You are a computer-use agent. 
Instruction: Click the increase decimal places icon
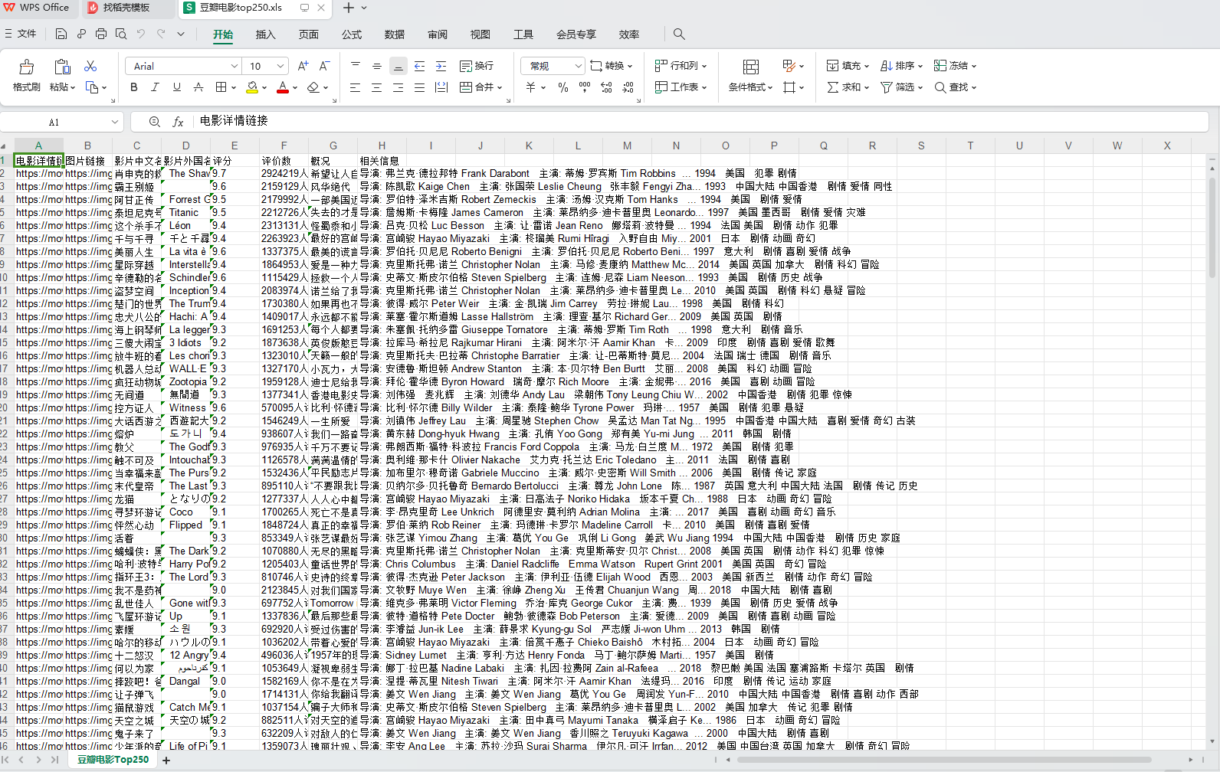pos(606,87)
